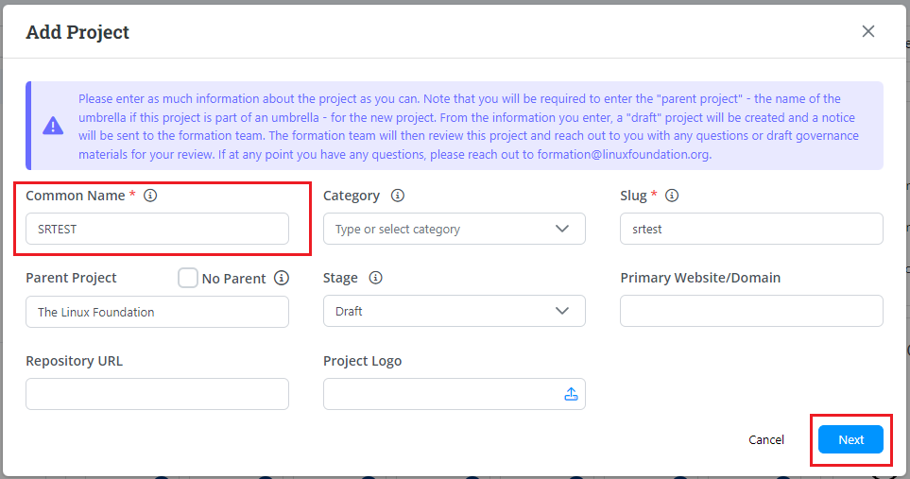Image resolution: width=910 pixels, height=479 pixels.
Task: Enable the No Parent checkbox
Action: (188, 278)
